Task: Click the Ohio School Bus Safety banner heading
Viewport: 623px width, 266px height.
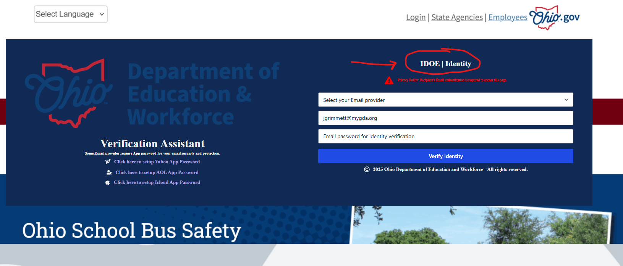Action: point(131,231)
